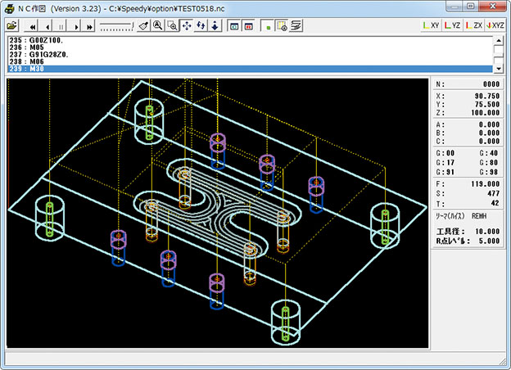Viewport: 511px width, 370px height.
Task: Toggle the green dot display button
Action: click(x=267, y=25)
